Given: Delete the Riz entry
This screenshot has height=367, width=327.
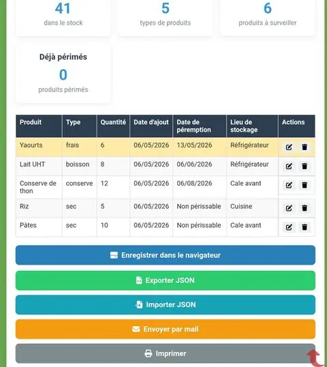Looking at the screenshot, I should (x=305, y=208).
